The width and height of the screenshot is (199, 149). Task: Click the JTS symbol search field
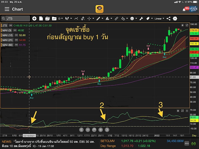(16, 19)
